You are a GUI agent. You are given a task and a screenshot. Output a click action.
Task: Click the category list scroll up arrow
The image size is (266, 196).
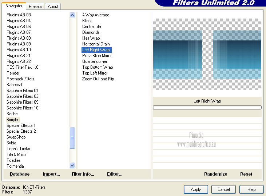click(72, 15)
